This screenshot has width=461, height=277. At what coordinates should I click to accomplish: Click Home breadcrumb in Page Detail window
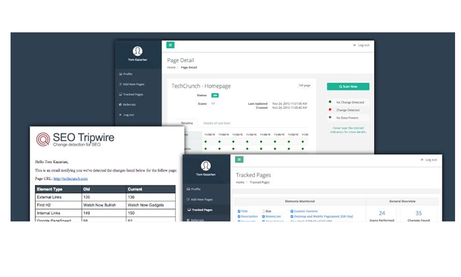pyautogui.click(x=171, y=67)
